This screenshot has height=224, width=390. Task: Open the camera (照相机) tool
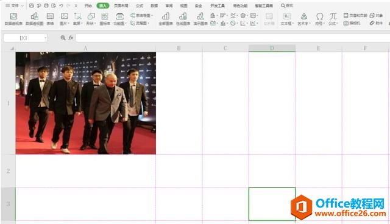point(352,23)
